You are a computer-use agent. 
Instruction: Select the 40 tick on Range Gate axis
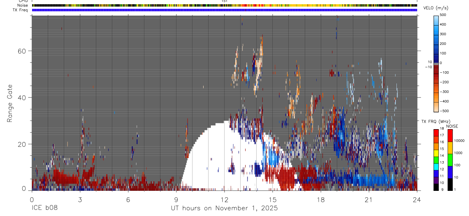(x=23, y=98)
